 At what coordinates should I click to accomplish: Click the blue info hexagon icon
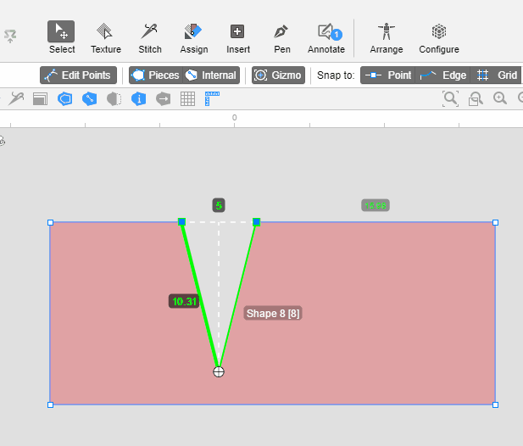pos(138,98)
